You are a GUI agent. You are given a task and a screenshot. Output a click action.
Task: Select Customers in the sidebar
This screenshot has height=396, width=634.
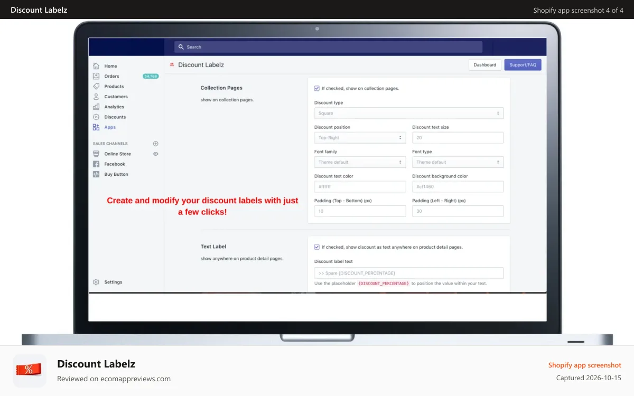[116, 97]
